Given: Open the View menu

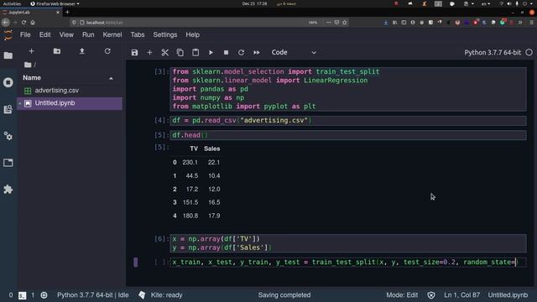Looking at the screenshot, I should pyautogui.click(x=66, y=34).
